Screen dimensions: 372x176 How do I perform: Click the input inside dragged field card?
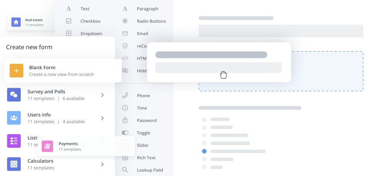pyautogui.click(x=218, y=67)
